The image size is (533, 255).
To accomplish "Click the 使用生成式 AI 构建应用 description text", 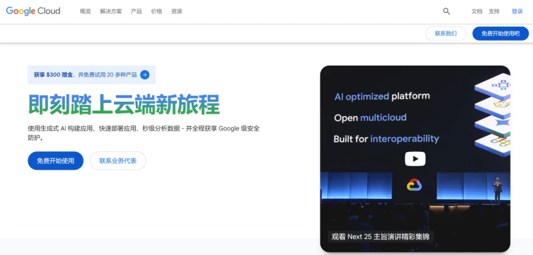I will coord(144,133).
